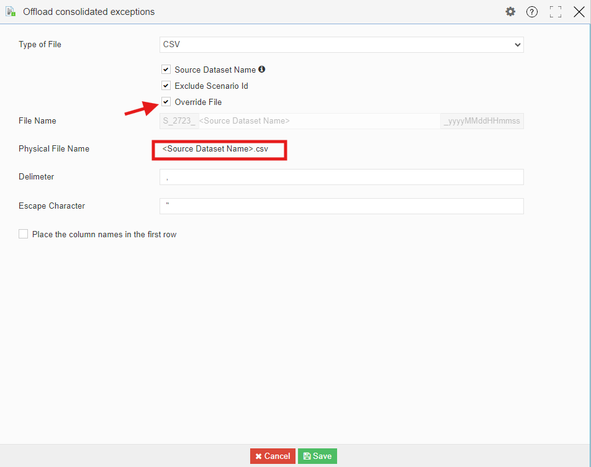This screenshot has width=591, height=467.
Task: Click the File Name Source Dataset Name field
Action: (318, 121)
